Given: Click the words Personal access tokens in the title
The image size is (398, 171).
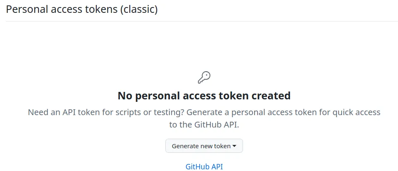Looking at the screenshot, I should 61,9.
